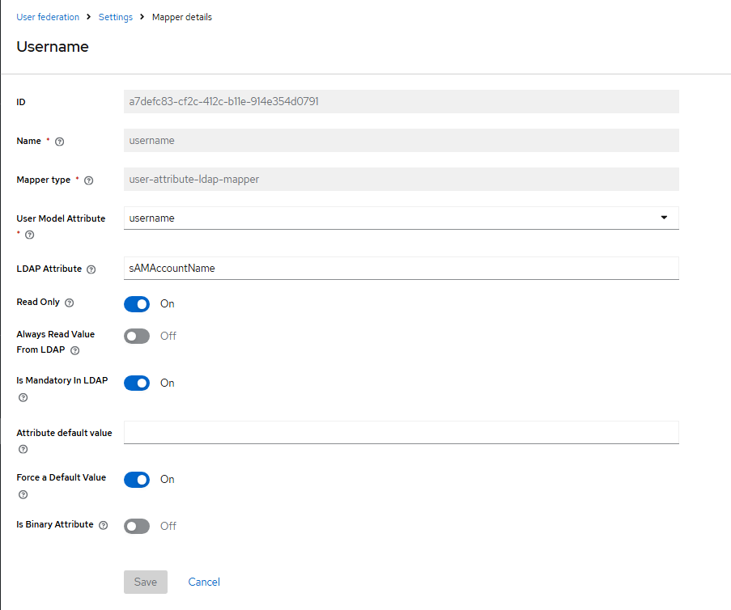Click the Read Only help icon

[69, 303]
